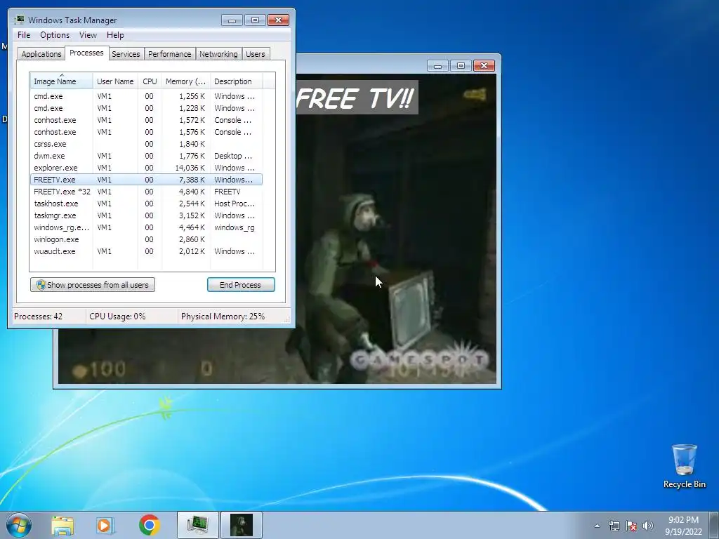Switch to the Networking tab
719x539 pixels.
(x=218, y=53)
